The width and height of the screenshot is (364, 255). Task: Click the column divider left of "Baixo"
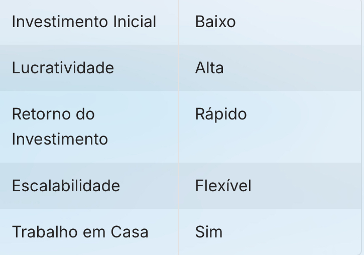[x=178, y=22]
